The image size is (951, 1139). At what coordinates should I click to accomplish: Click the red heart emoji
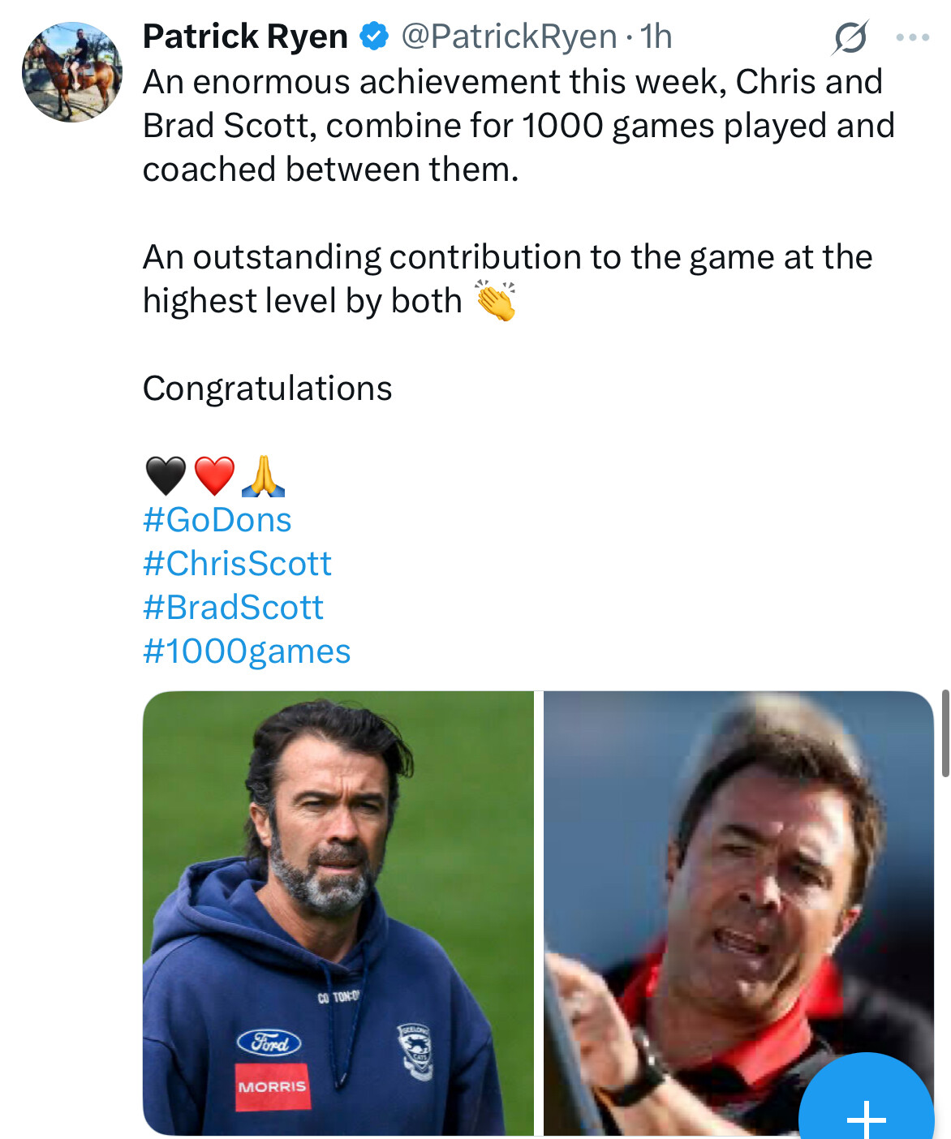(214, 476)
